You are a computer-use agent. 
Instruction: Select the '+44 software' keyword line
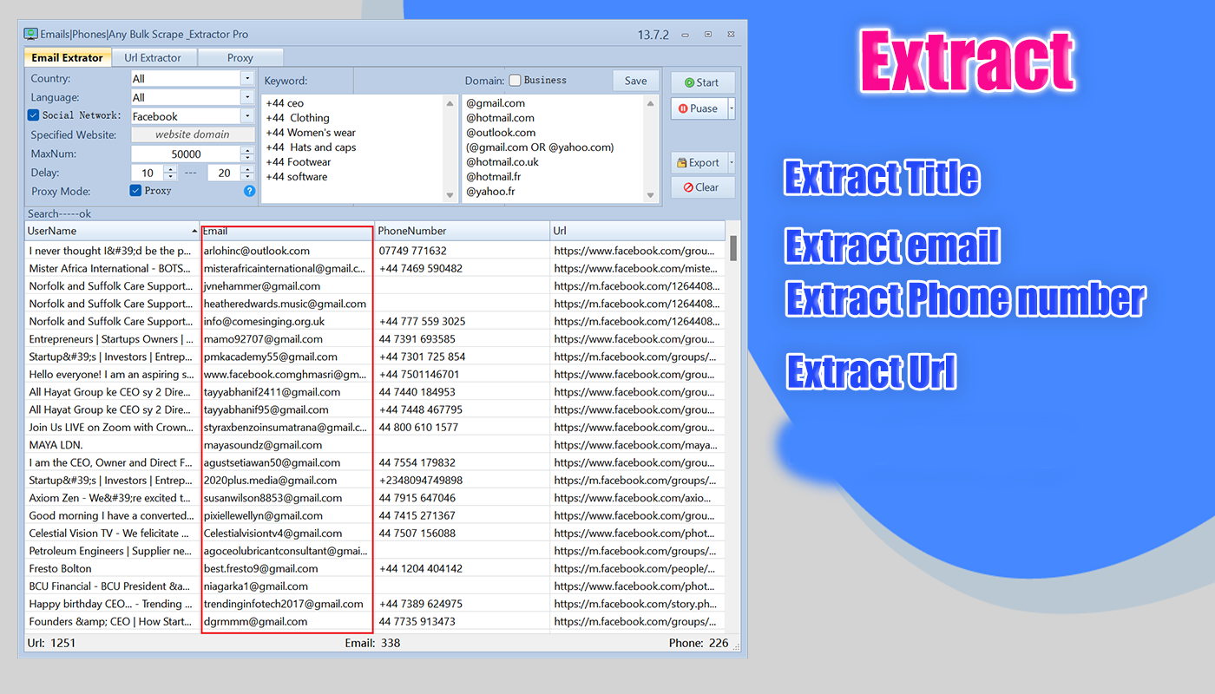297,177
